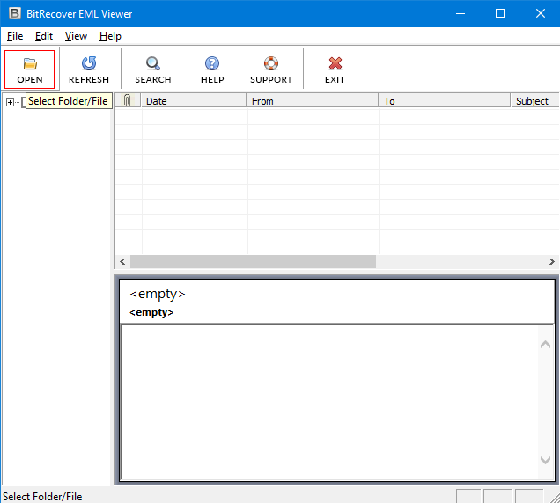The image size is (560, 503).
Task: Sort emails by the From column
Action: pyautogui.click(x=313, y=100)
